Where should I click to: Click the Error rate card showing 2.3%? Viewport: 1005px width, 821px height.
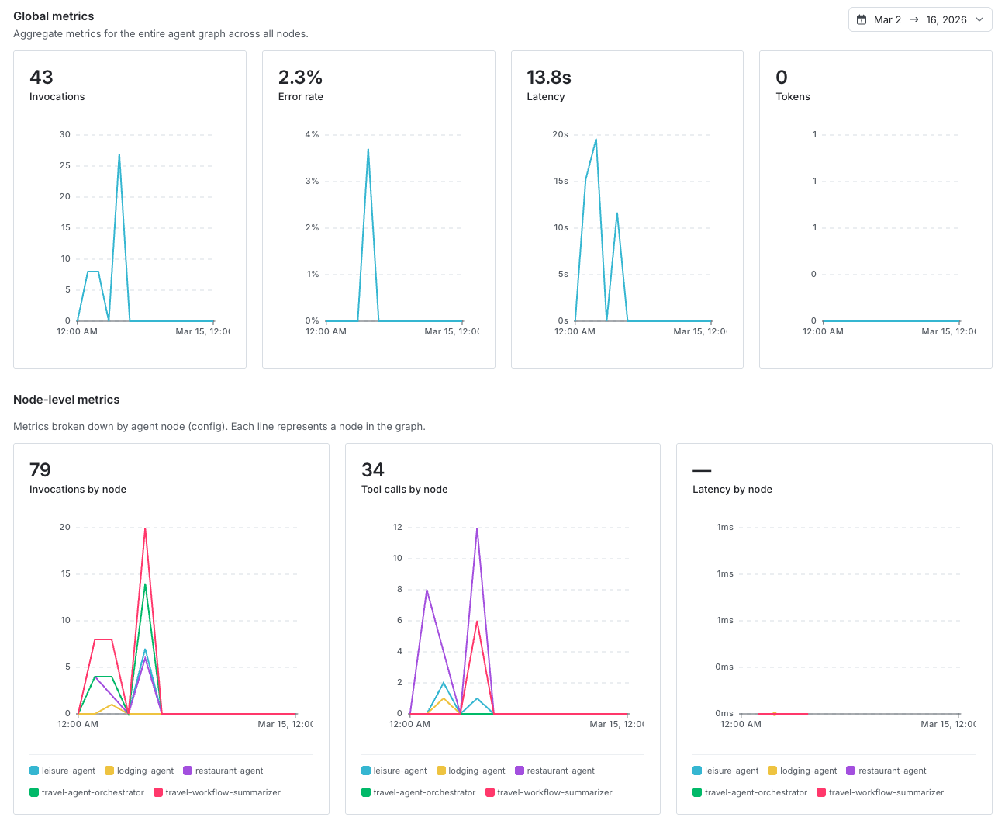(378, 208)
